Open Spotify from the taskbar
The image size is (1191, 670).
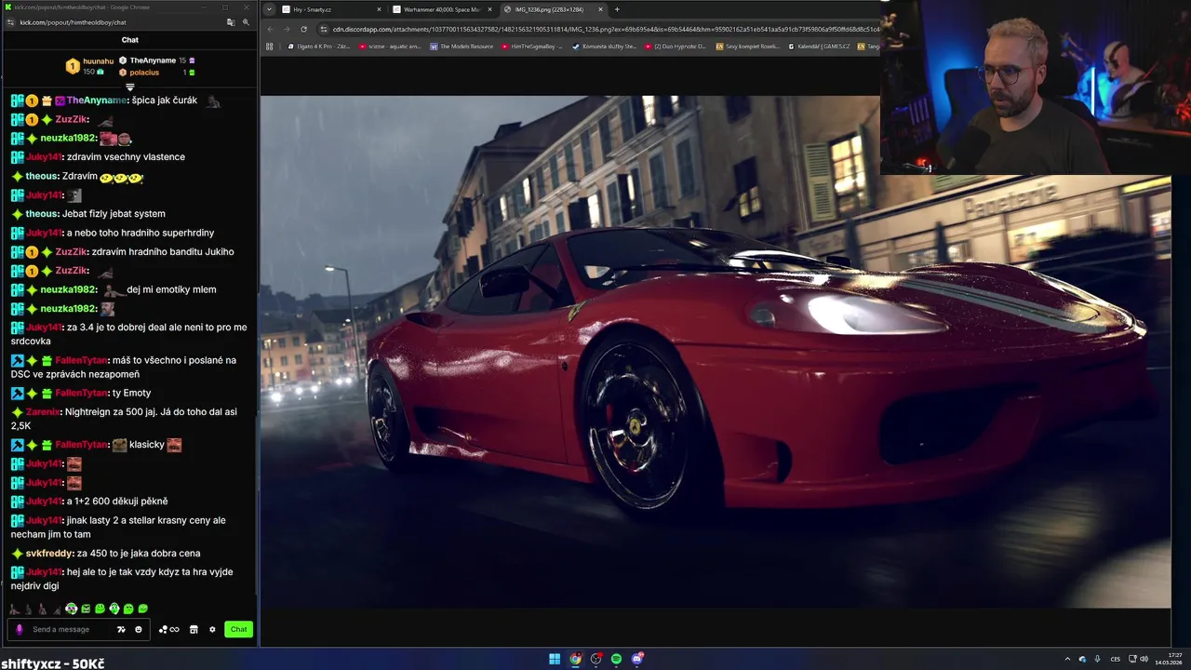pyautogui.click(x=616, y=659)
